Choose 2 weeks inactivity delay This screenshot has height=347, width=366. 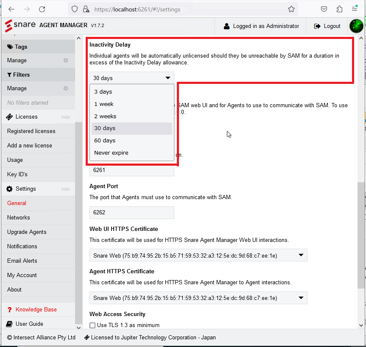131,116
